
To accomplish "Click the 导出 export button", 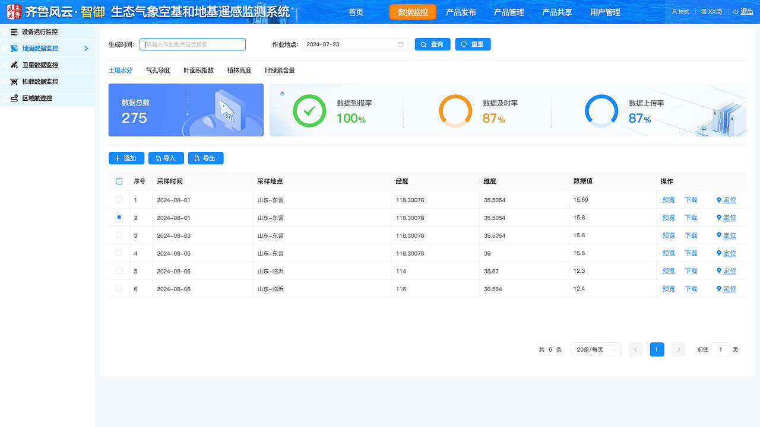I will point(205,158).
